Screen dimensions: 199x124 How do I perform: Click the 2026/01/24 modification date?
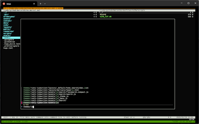coord(185,117)
